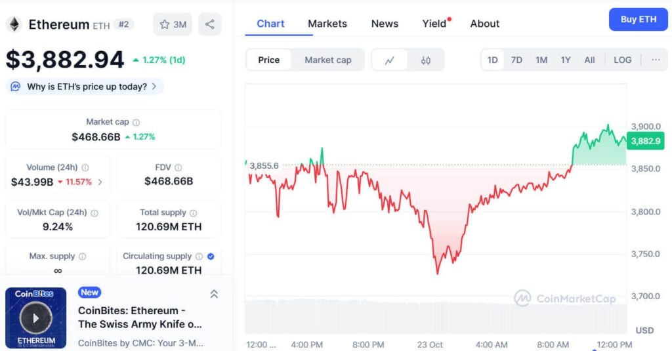Play the CoinBites Ethereum video thumbnail
This screenshot has width=672, height=351.
pyautogui.click(x=36, y=318)
